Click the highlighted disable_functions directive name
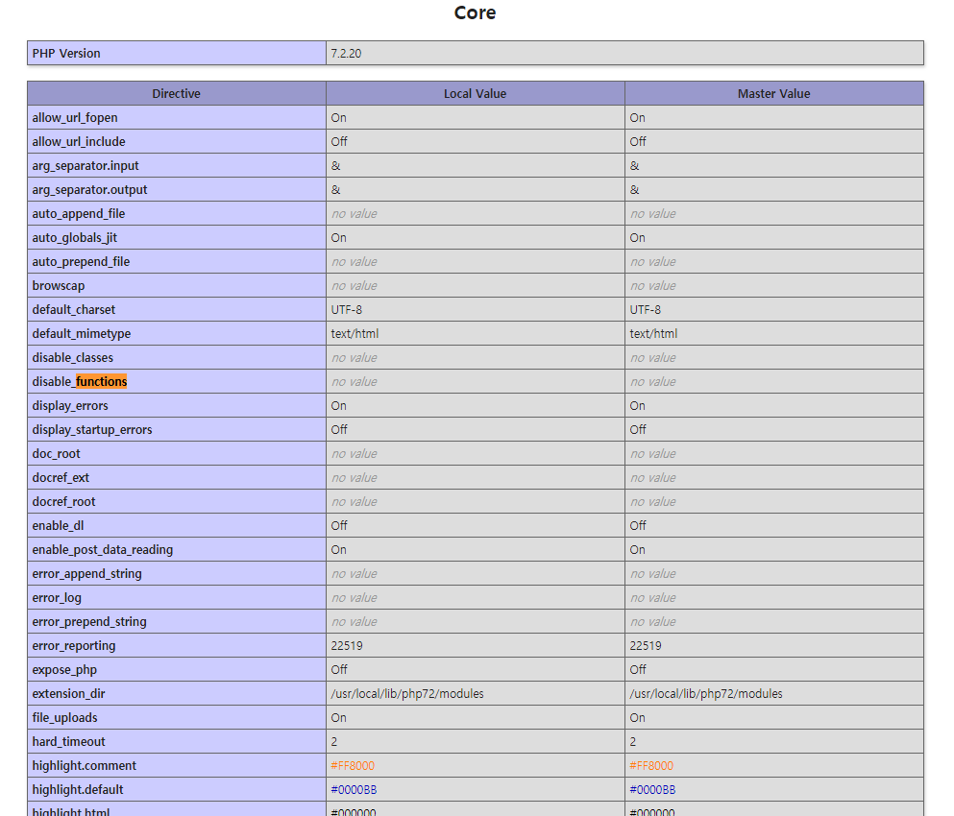954x816 pixels. (x=81, y=382)
